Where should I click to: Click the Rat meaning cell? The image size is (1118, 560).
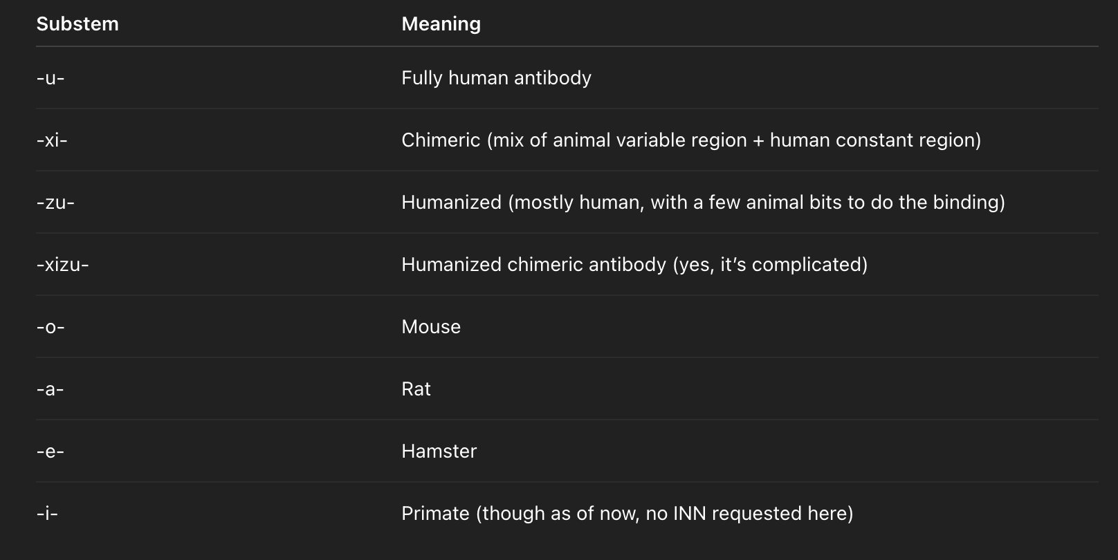pyautogui.click(x=416, y=389)
